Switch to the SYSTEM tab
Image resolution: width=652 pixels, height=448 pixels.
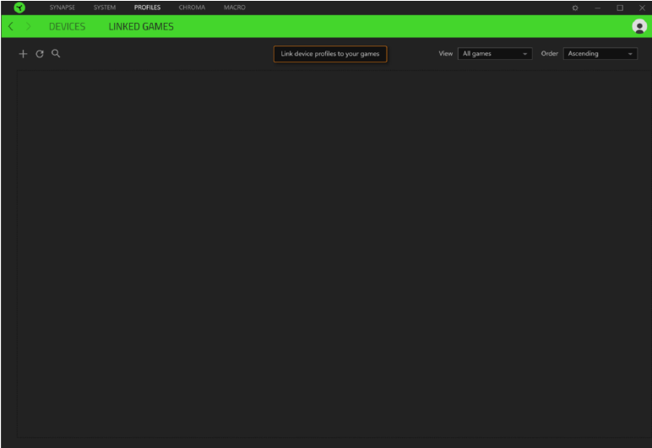coord(105,8)
